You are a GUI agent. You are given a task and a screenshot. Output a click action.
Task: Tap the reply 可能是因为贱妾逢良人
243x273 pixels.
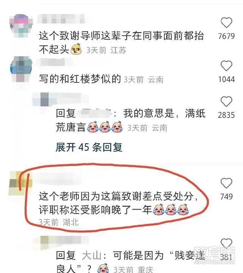click(131, 262)
